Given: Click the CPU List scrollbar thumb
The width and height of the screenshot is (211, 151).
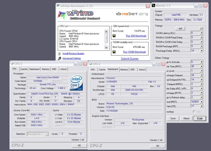Looking at the screenshot, I should (x=106, y=38).
